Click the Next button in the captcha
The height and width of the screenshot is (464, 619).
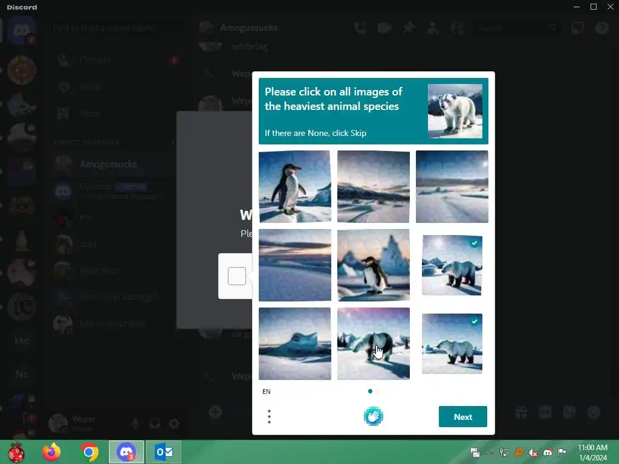(462, 417)
